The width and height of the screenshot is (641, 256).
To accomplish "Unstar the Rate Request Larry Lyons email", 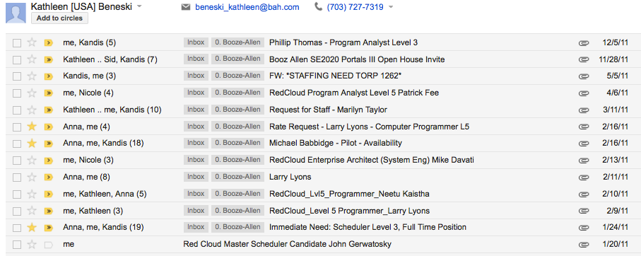I will tap(32, 127).
